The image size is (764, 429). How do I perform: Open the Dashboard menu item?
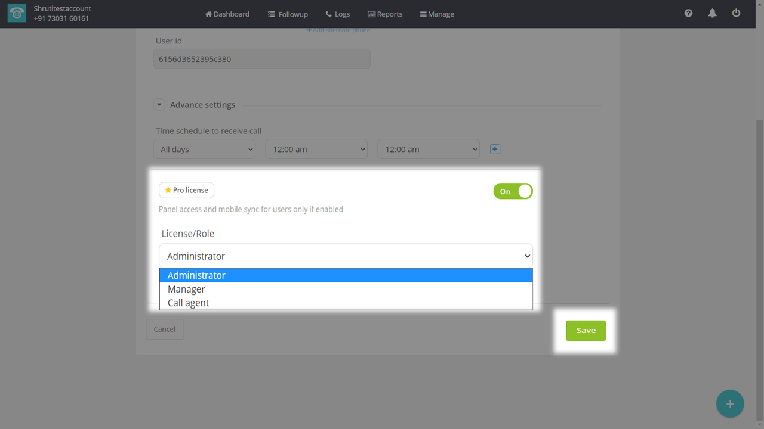click(x=227, y=14)
